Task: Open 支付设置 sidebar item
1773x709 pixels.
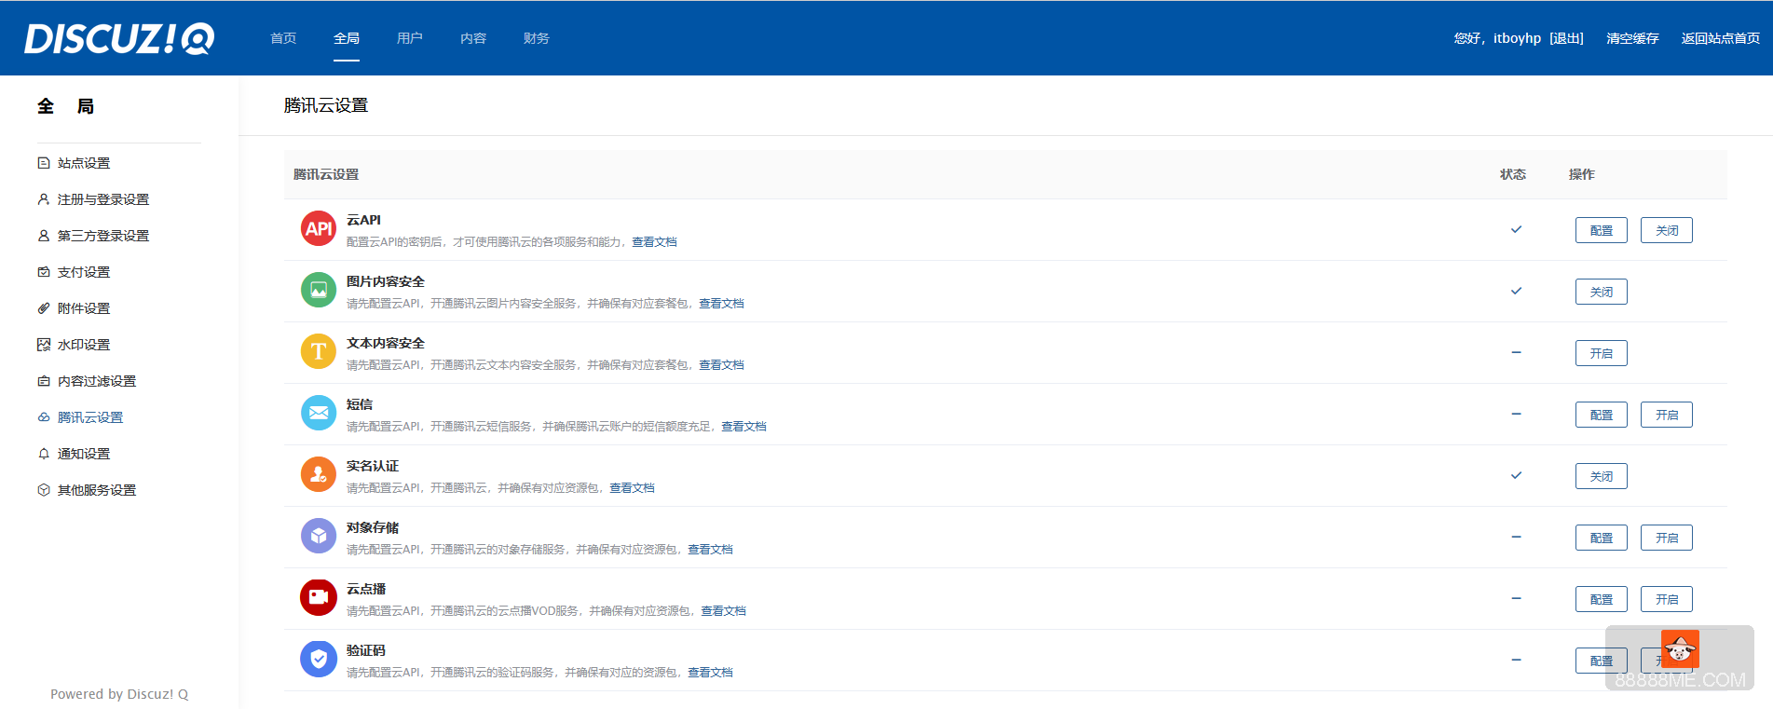Action: tap(84, 272)
